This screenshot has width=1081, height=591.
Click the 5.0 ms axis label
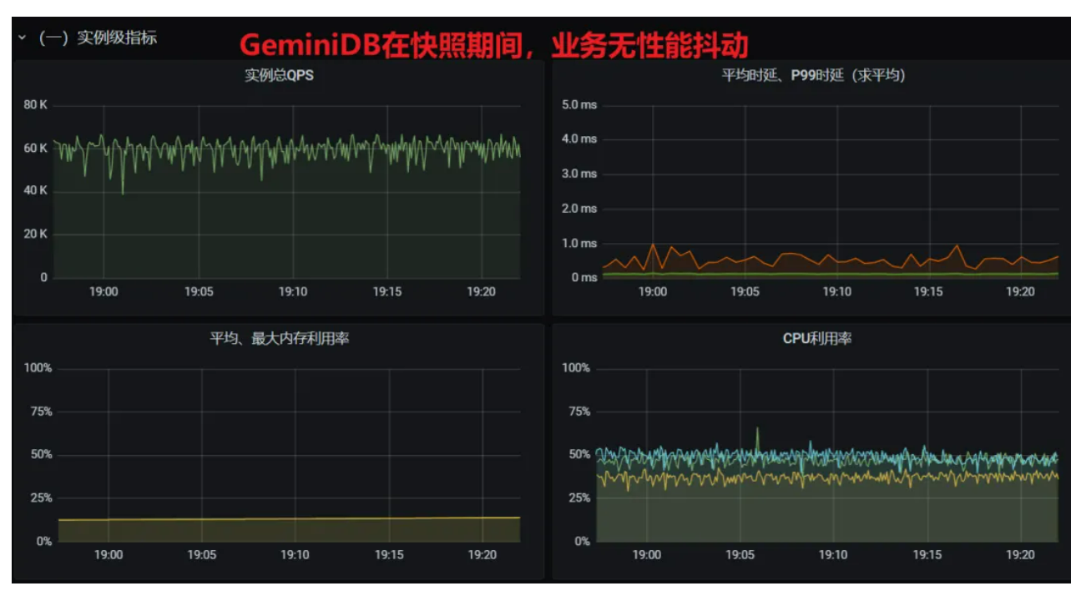click(x=579, y=105)
